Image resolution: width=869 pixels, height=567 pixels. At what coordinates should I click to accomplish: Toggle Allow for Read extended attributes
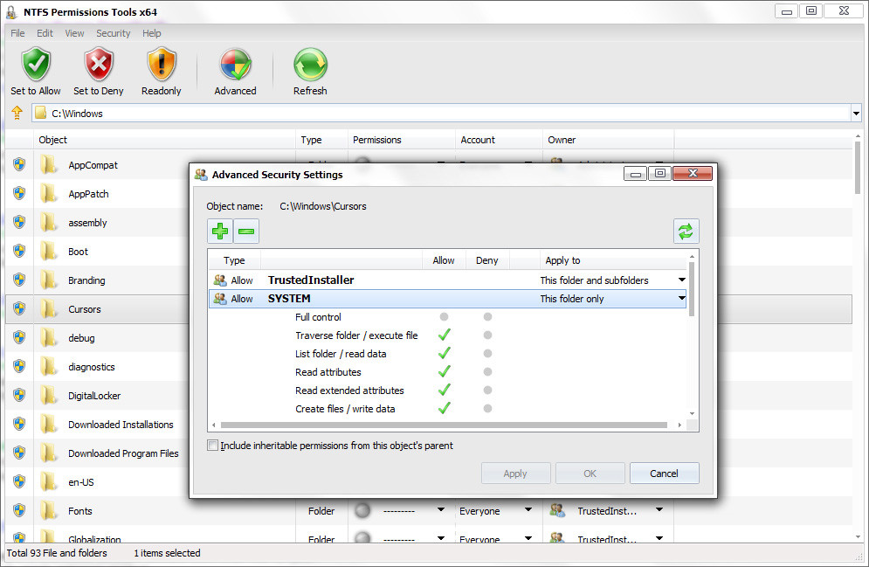coord(444,390)
